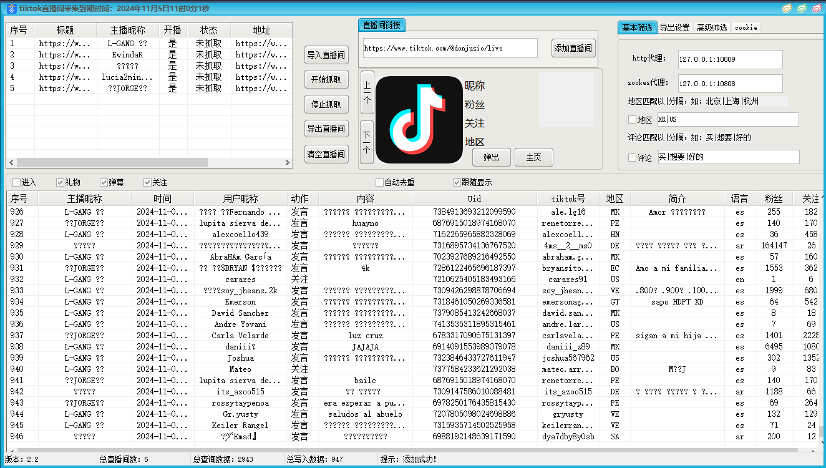The image size is (826, 468).
Task: Click the 评论 filter text field
Action: tap(728, 157)
